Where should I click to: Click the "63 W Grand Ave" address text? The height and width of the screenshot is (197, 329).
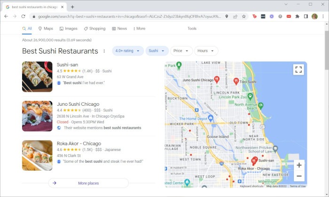70,77
